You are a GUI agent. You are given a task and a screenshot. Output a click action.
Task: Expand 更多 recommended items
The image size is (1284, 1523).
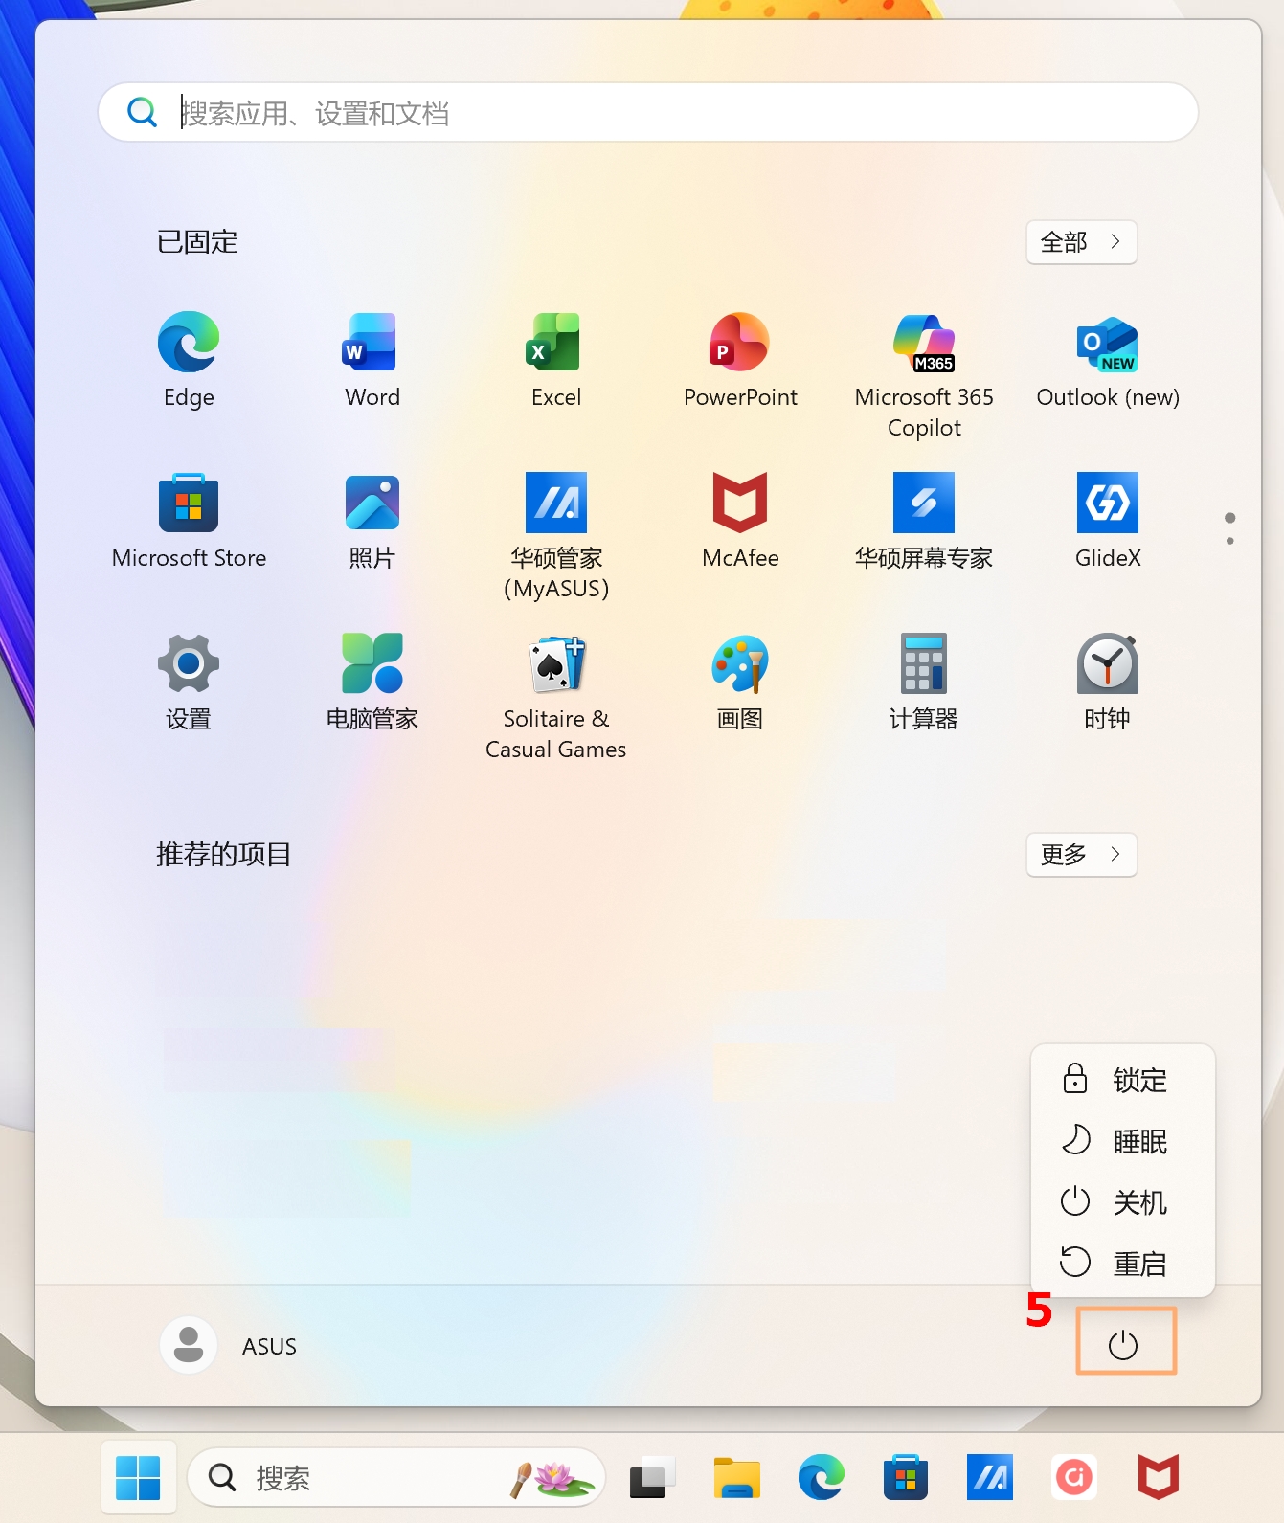point(1081,855)
